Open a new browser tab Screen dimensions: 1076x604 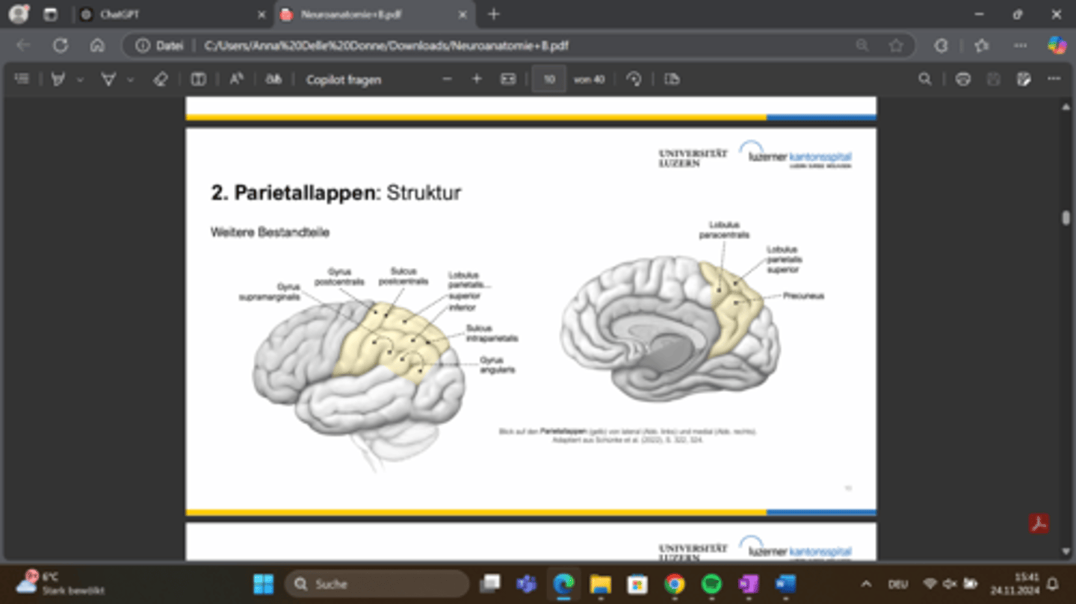[x=493, y=15]
